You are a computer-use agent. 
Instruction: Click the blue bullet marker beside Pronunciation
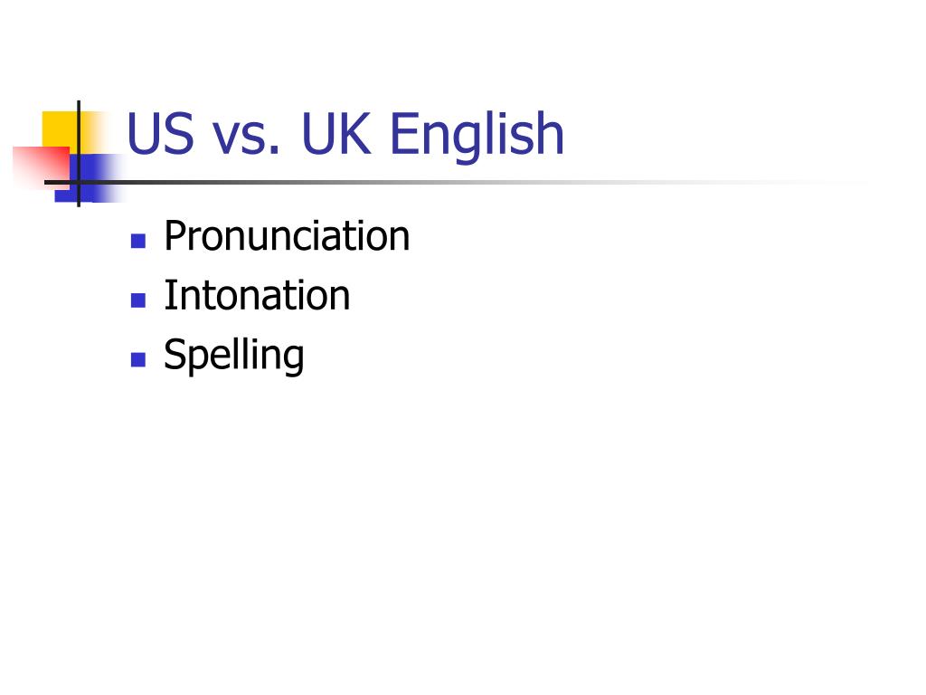click(138, 241)
